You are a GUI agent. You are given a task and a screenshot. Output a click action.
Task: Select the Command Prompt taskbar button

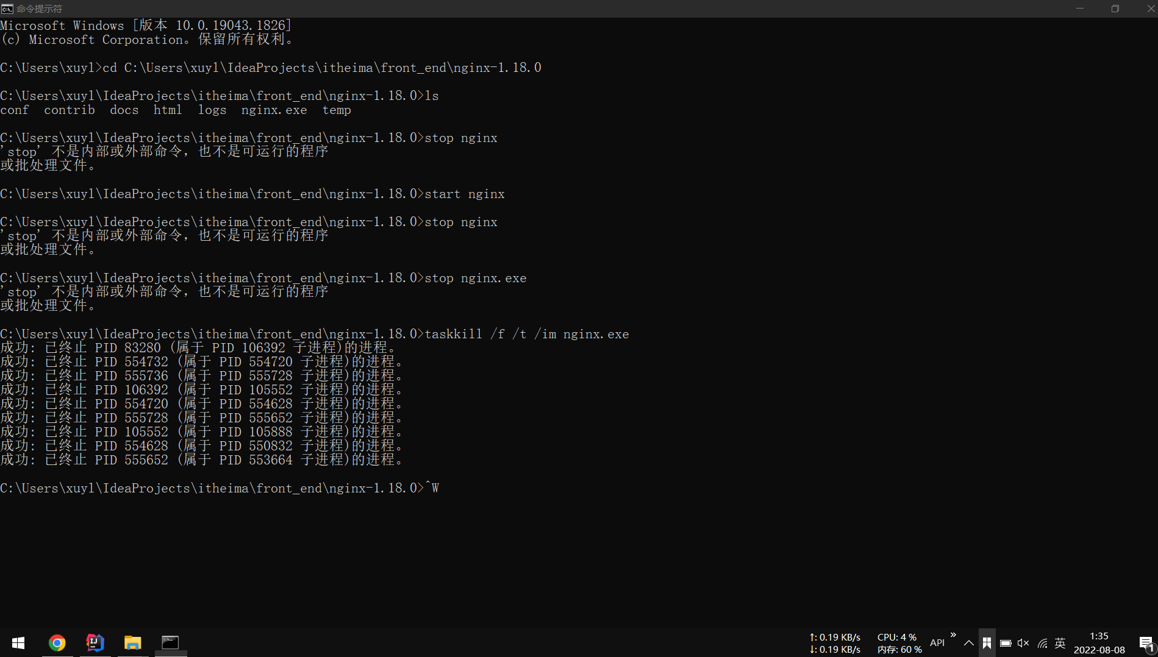point(170,642)
